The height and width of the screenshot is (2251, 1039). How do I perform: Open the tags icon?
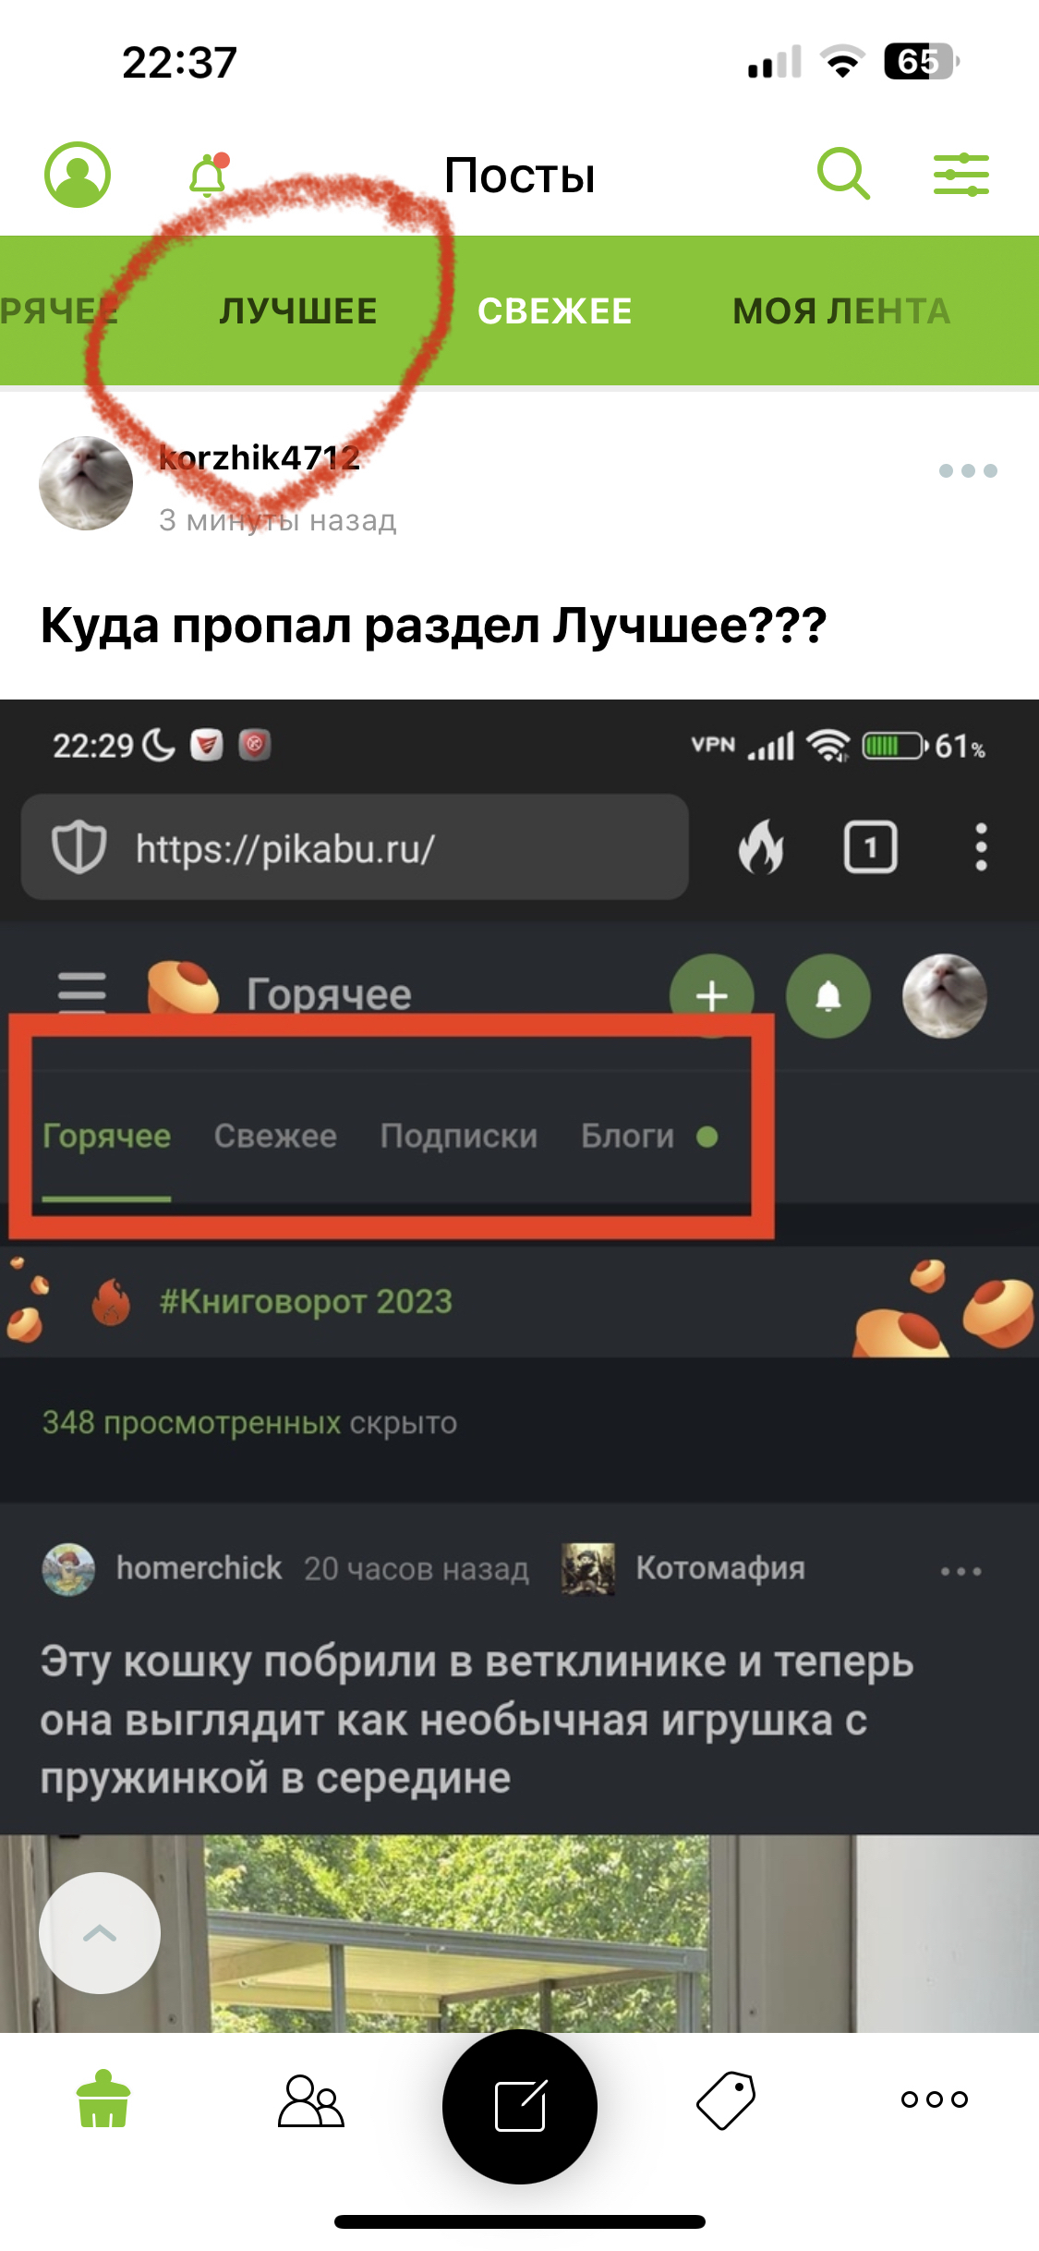coord(726,2099)
